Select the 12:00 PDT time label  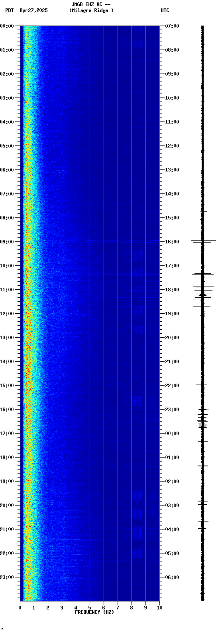[7, 314]
